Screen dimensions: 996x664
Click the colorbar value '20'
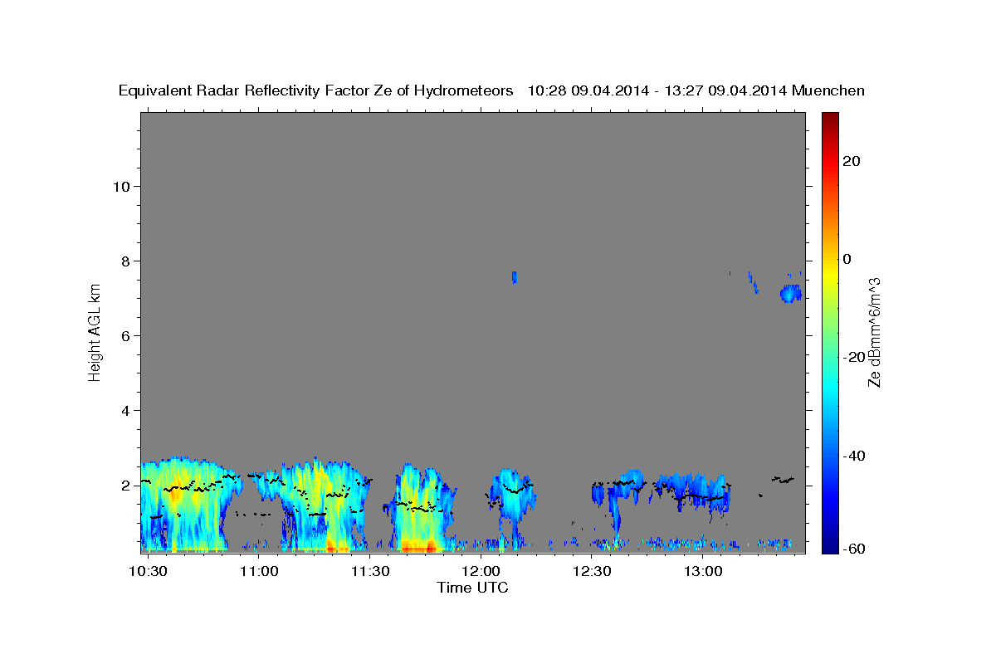pos(851,161)
